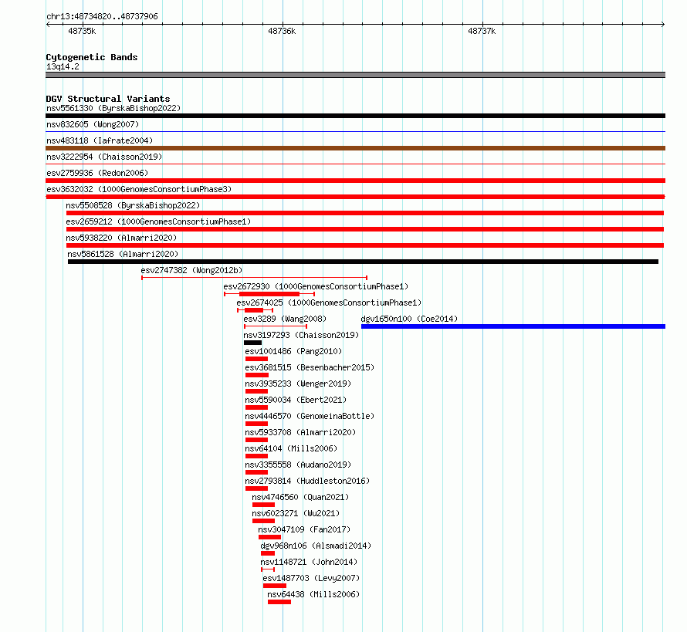Screen dimensions: 687x632
Task: Open dgv968n106 (Alsmadi2014) label
Action: pos(316,546)
